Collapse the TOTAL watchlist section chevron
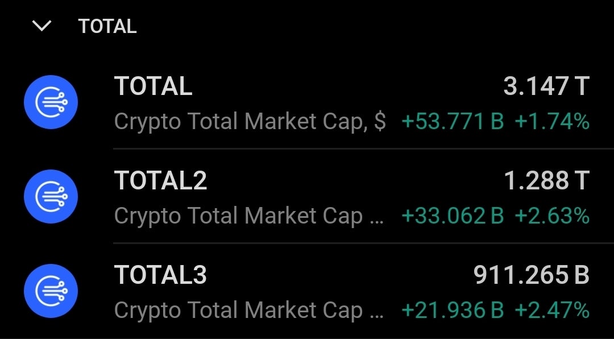 42,26
